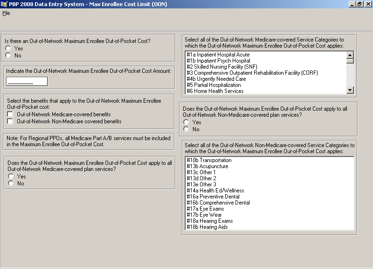Image resolution: width=373 pixels, height=269 pixels.
Task: Select #17b Eye Wear
Action: coord(269,215)
